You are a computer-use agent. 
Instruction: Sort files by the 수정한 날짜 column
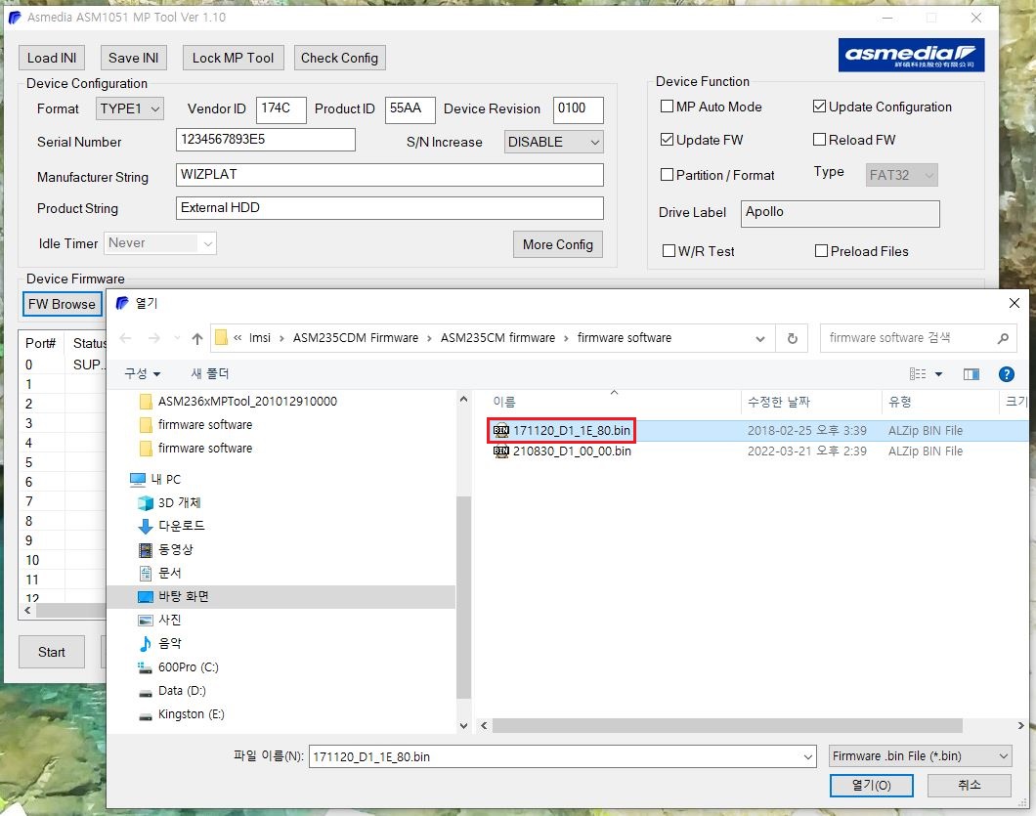[x=778, y=402]
